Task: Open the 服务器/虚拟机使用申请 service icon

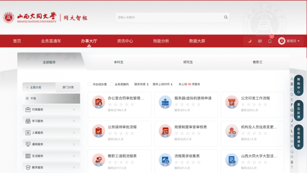Action: (165, 102)
